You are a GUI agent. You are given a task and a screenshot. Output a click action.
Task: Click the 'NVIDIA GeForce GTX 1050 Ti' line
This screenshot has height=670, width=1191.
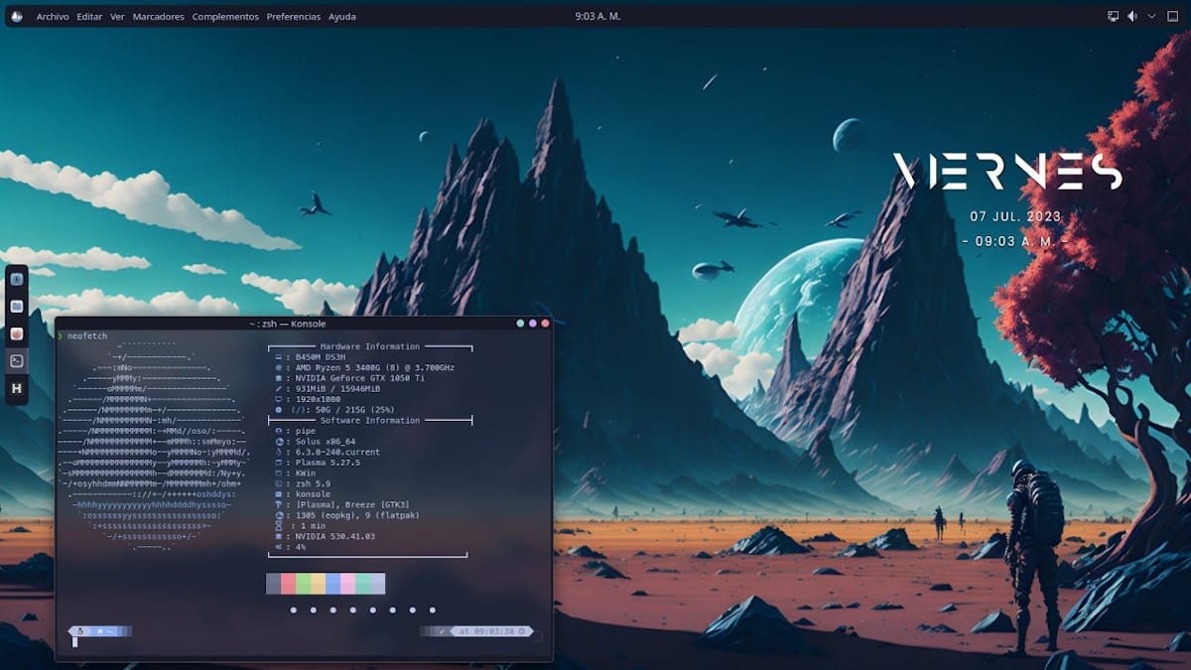pos(360,378)
